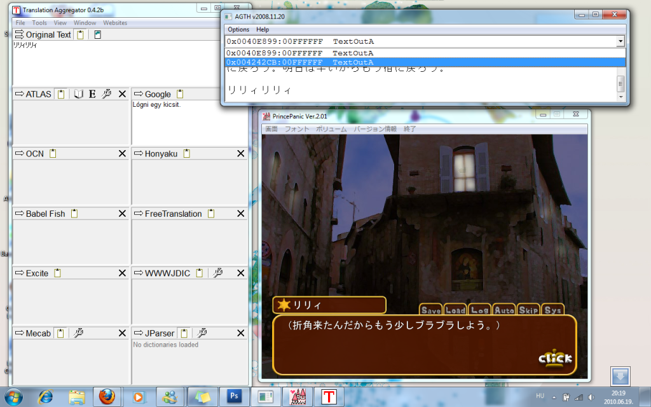This screenshot has width=651, height=407.
Task: Toggle Original Text clipboard monitoring icon
Action: [x=80, y=35]
